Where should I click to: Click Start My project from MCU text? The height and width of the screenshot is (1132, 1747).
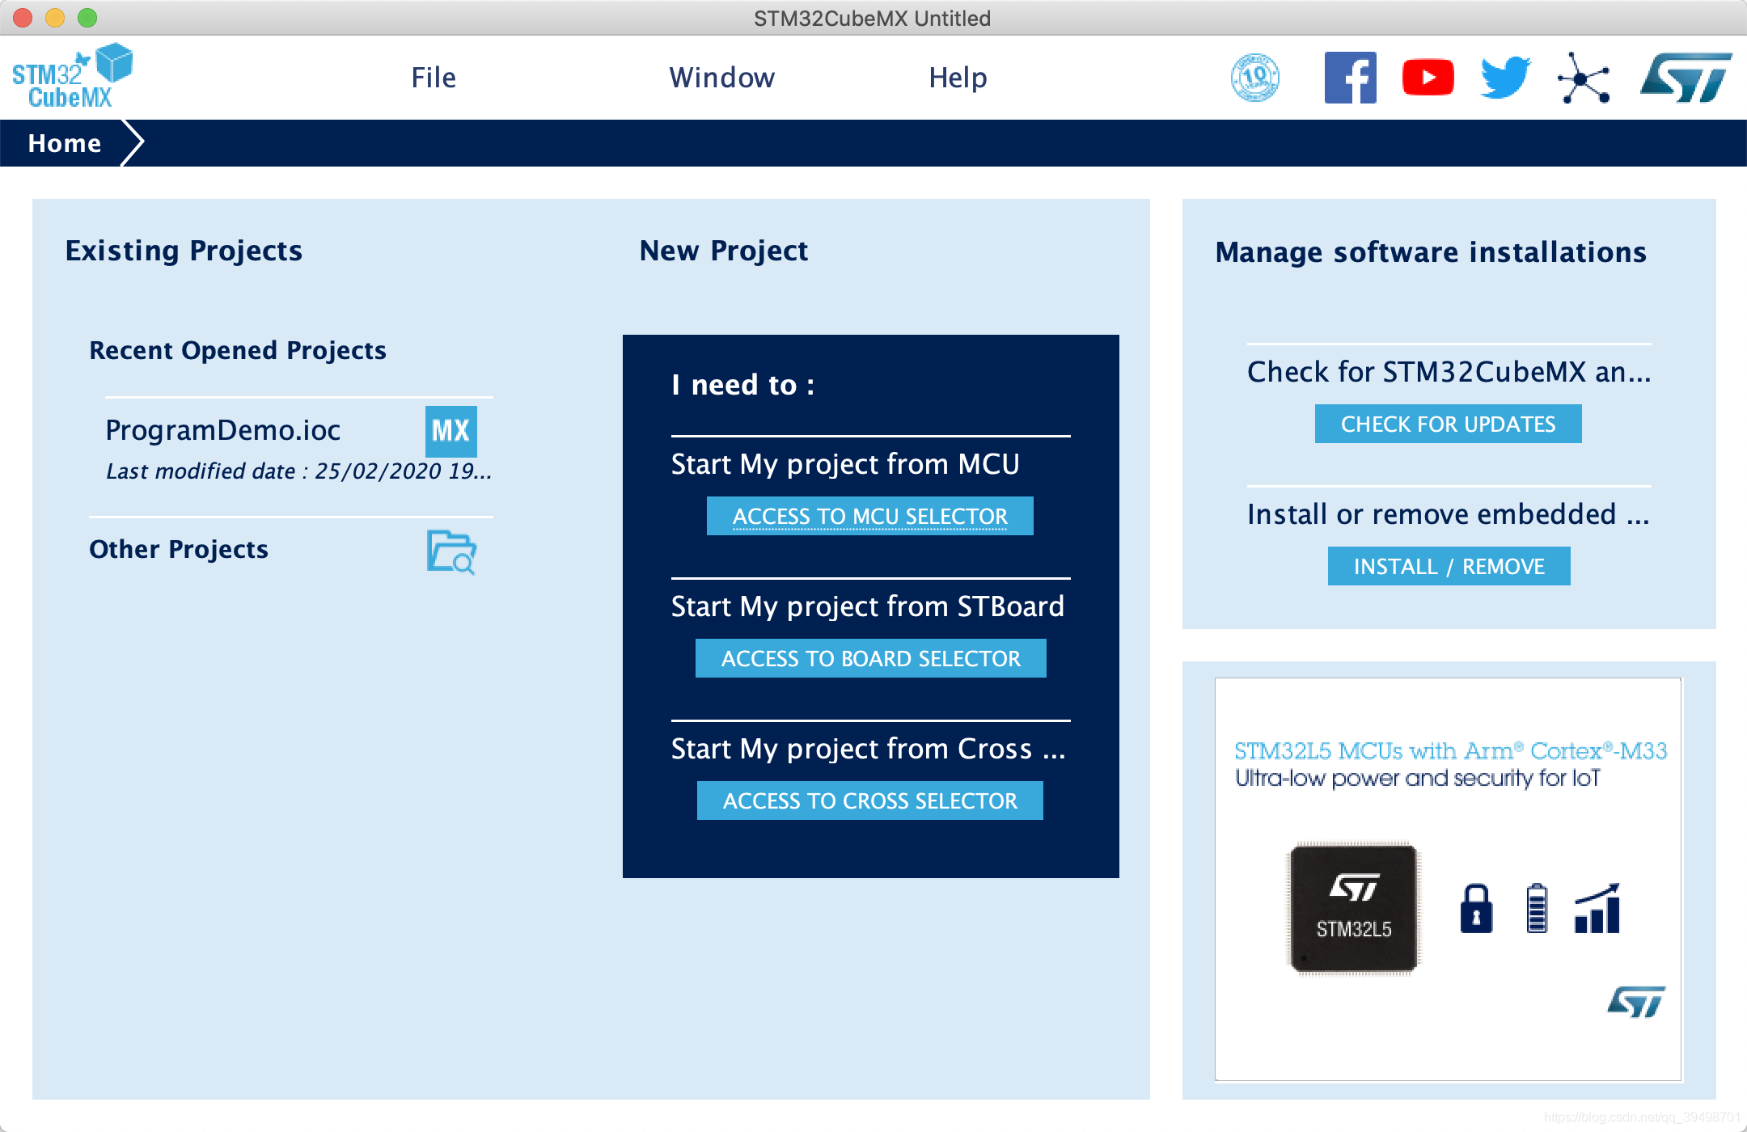coord(845,464)
